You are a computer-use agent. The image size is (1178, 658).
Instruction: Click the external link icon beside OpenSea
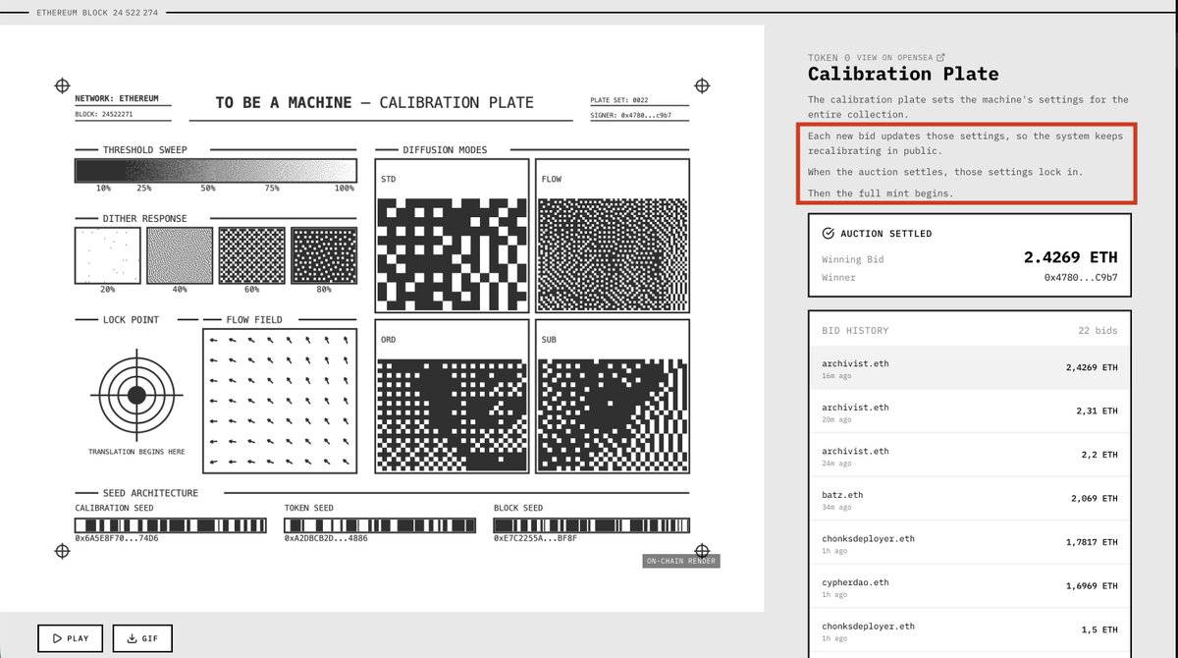941,58
